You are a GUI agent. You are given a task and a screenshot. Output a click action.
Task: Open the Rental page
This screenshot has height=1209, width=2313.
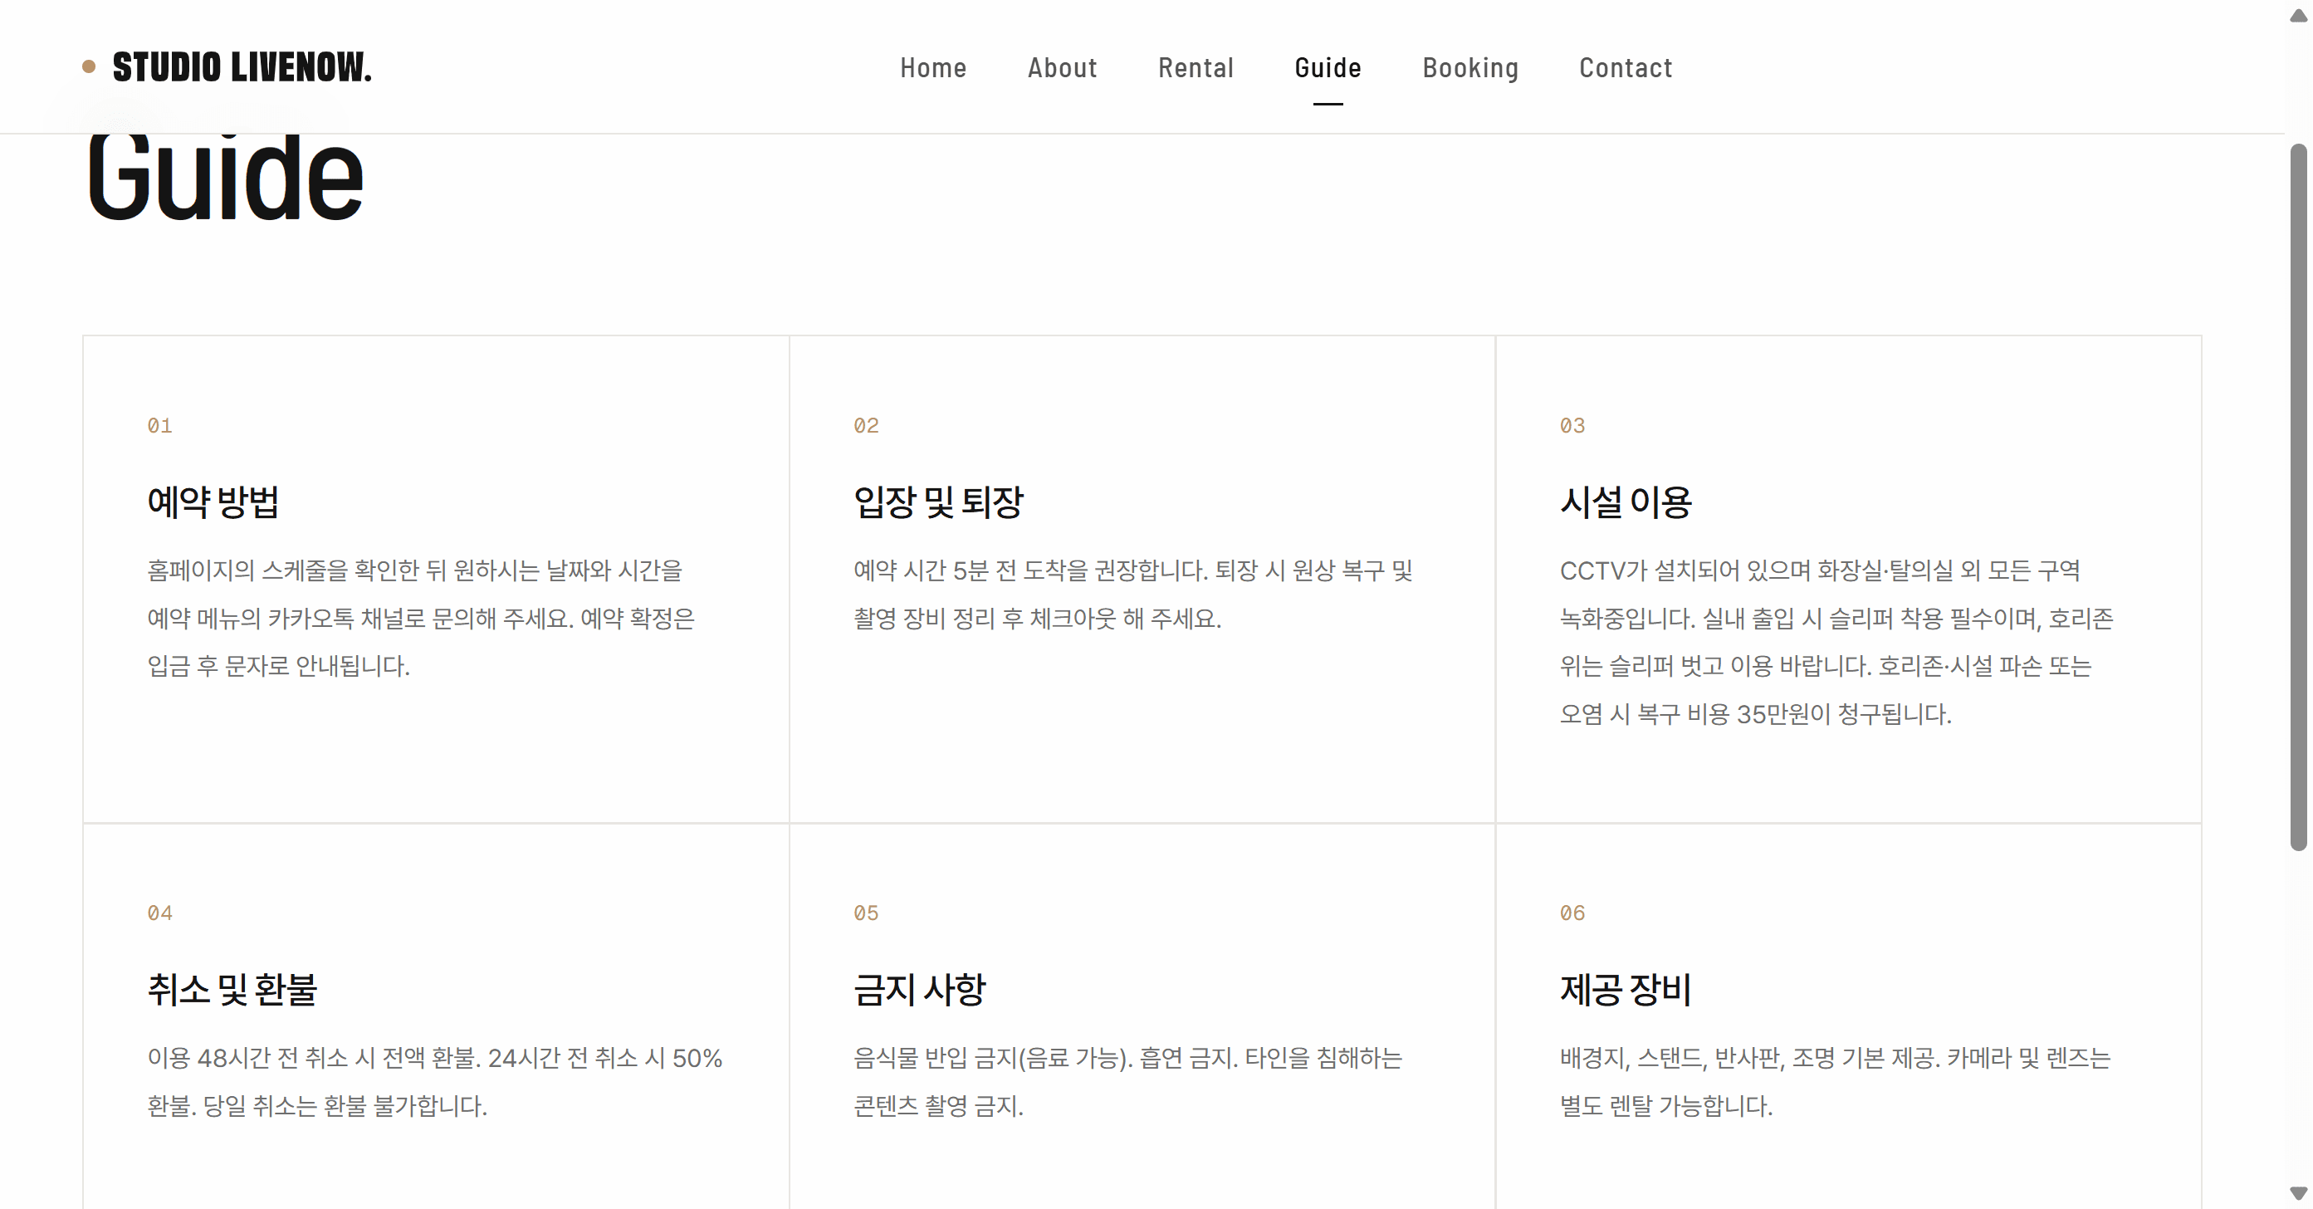1196,67
